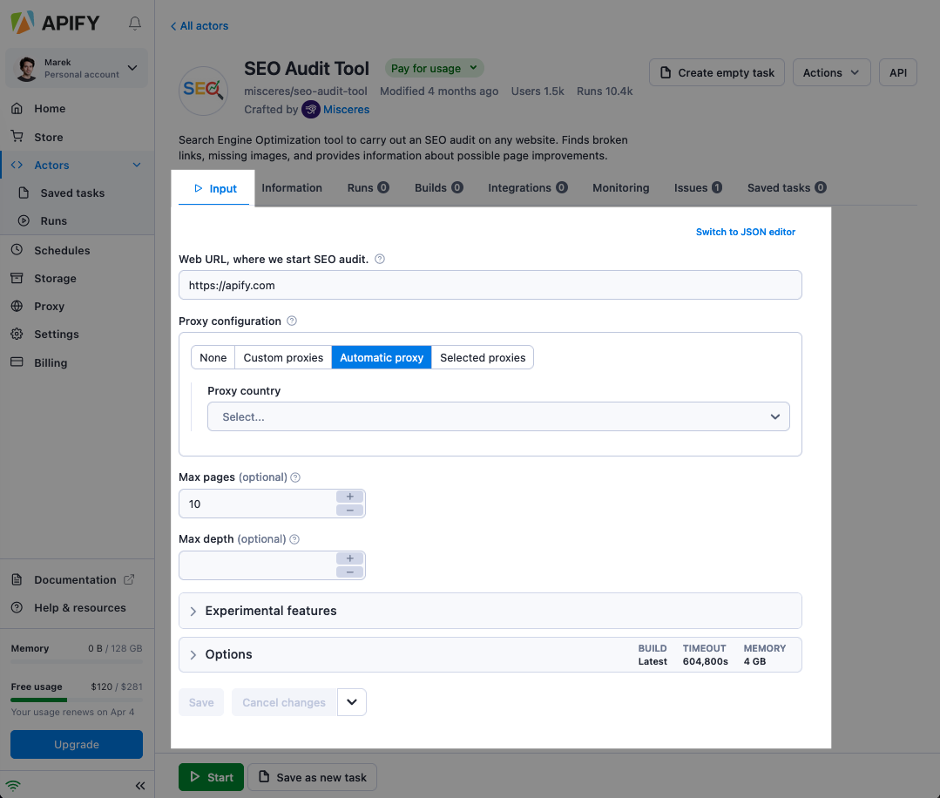Open the Actions dropdown
The image size is (940, 798).
[831, 72]
